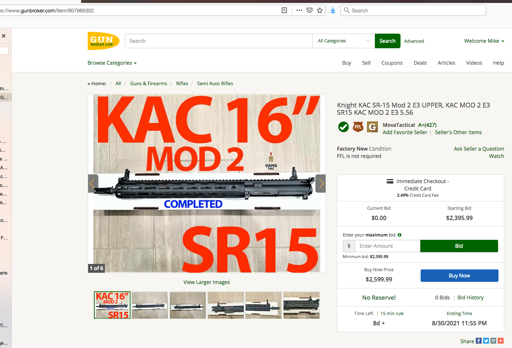Click the green verified checkmark badge
Viewport: 512px width, 348px height.
pyautogui.click(x=344, y=127)
